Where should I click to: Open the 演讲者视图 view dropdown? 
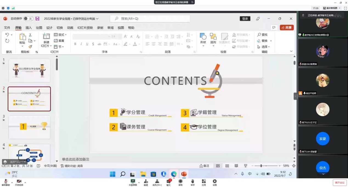pyautogui.click(x=332, y=8)
